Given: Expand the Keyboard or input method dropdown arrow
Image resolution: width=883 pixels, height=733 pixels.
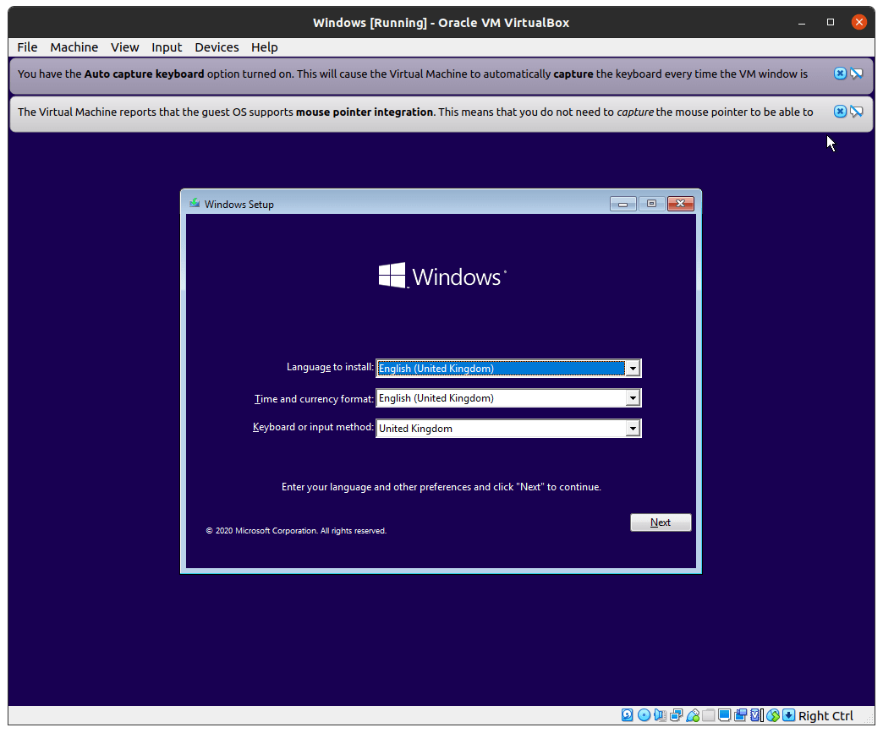Looking at the screenshot, I should coord(633,429).
